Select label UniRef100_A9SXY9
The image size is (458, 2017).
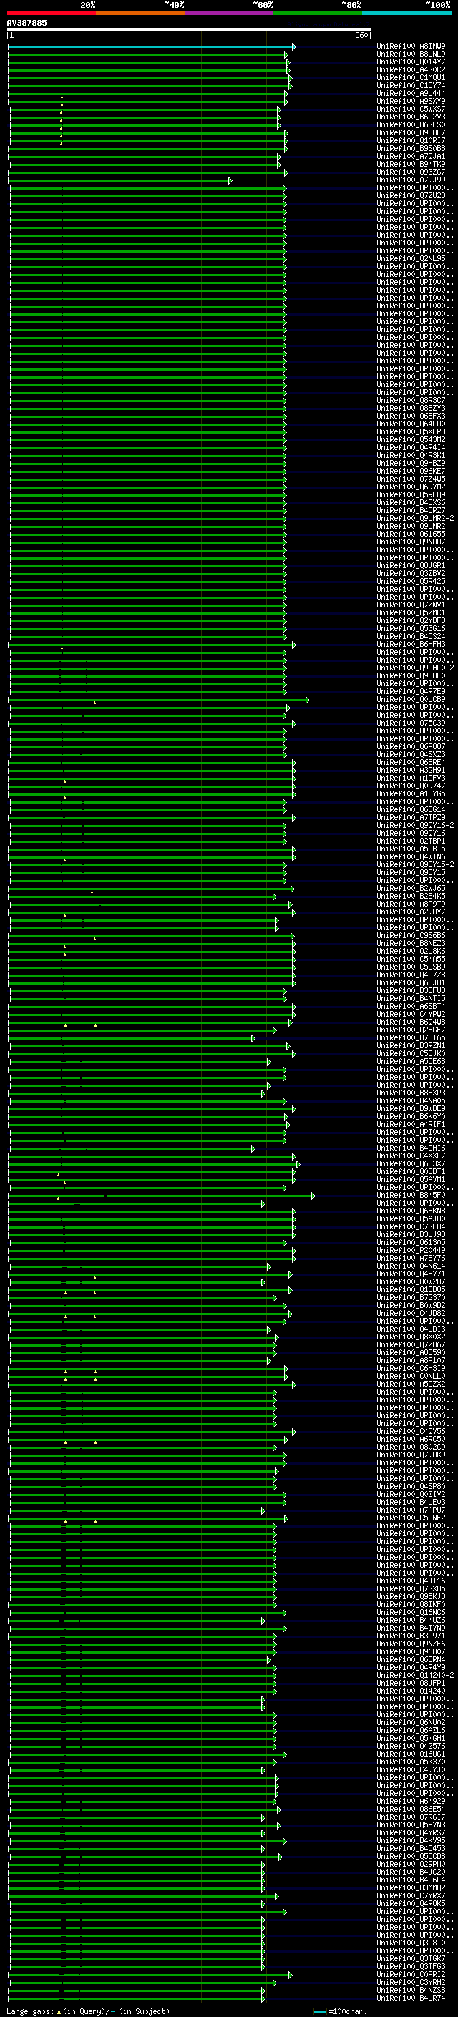point(411,101)
